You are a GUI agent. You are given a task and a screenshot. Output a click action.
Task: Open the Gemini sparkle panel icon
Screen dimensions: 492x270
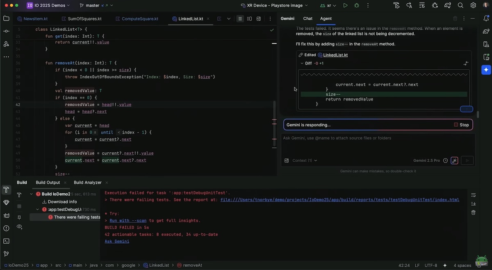point(486,70)
